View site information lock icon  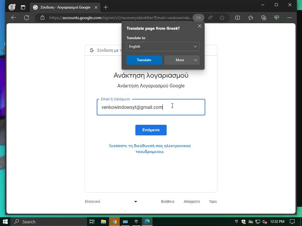click(x=42, y=18)
